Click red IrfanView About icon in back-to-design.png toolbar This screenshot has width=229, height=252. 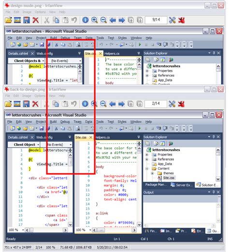pos(181,104)
